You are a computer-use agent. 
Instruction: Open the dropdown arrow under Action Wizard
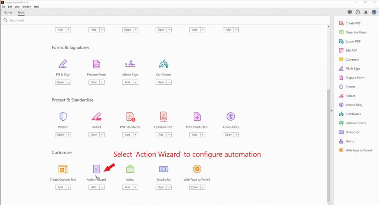click(x=102, y=187)
